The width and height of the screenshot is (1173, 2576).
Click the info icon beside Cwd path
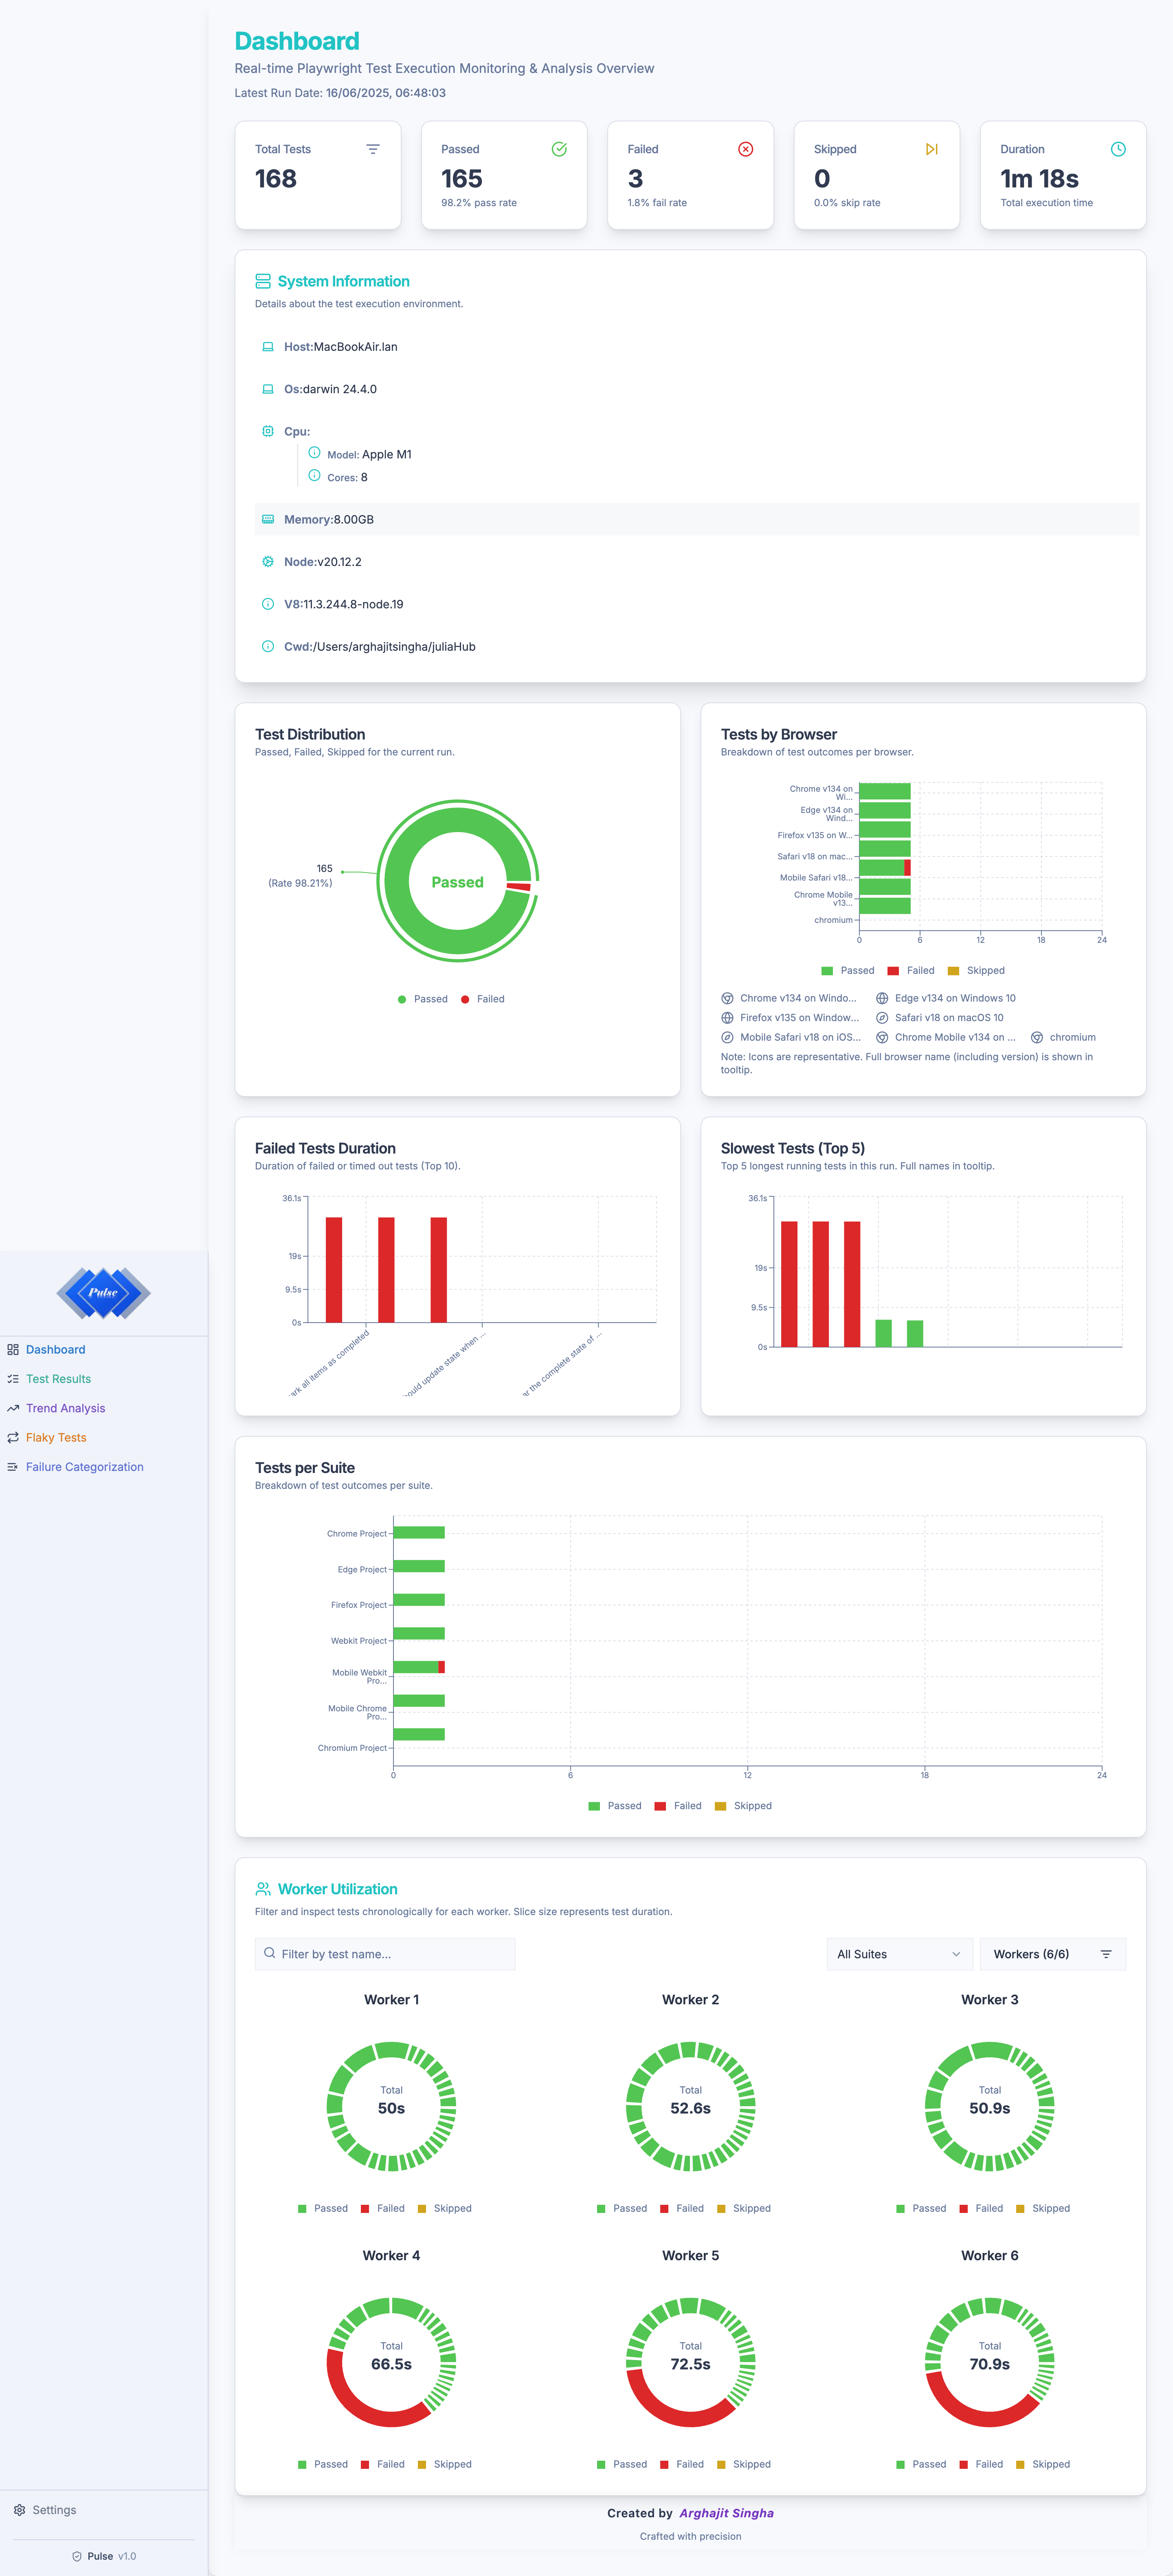(268, 646)
